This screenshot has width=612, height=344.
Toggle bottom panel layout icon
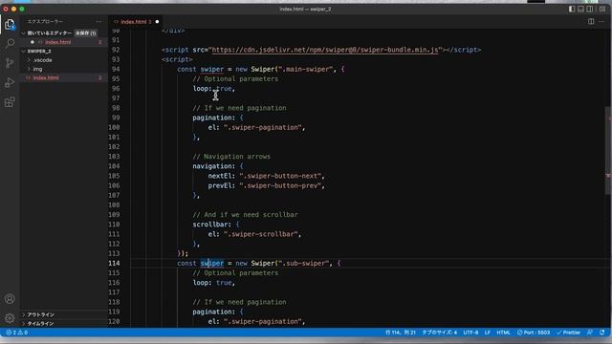pos(580,9)
